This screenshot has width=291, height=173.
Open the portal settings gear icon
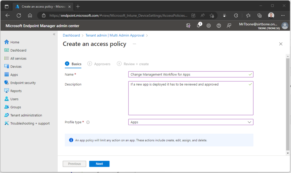tap(209, 26)
